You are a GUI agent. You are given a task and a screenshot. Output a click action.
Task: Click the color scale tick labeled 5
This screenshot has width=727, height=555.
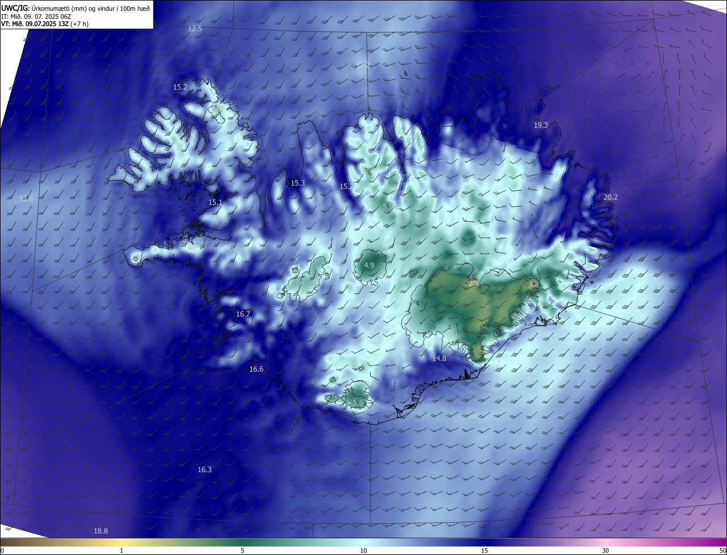click(243, 550)
